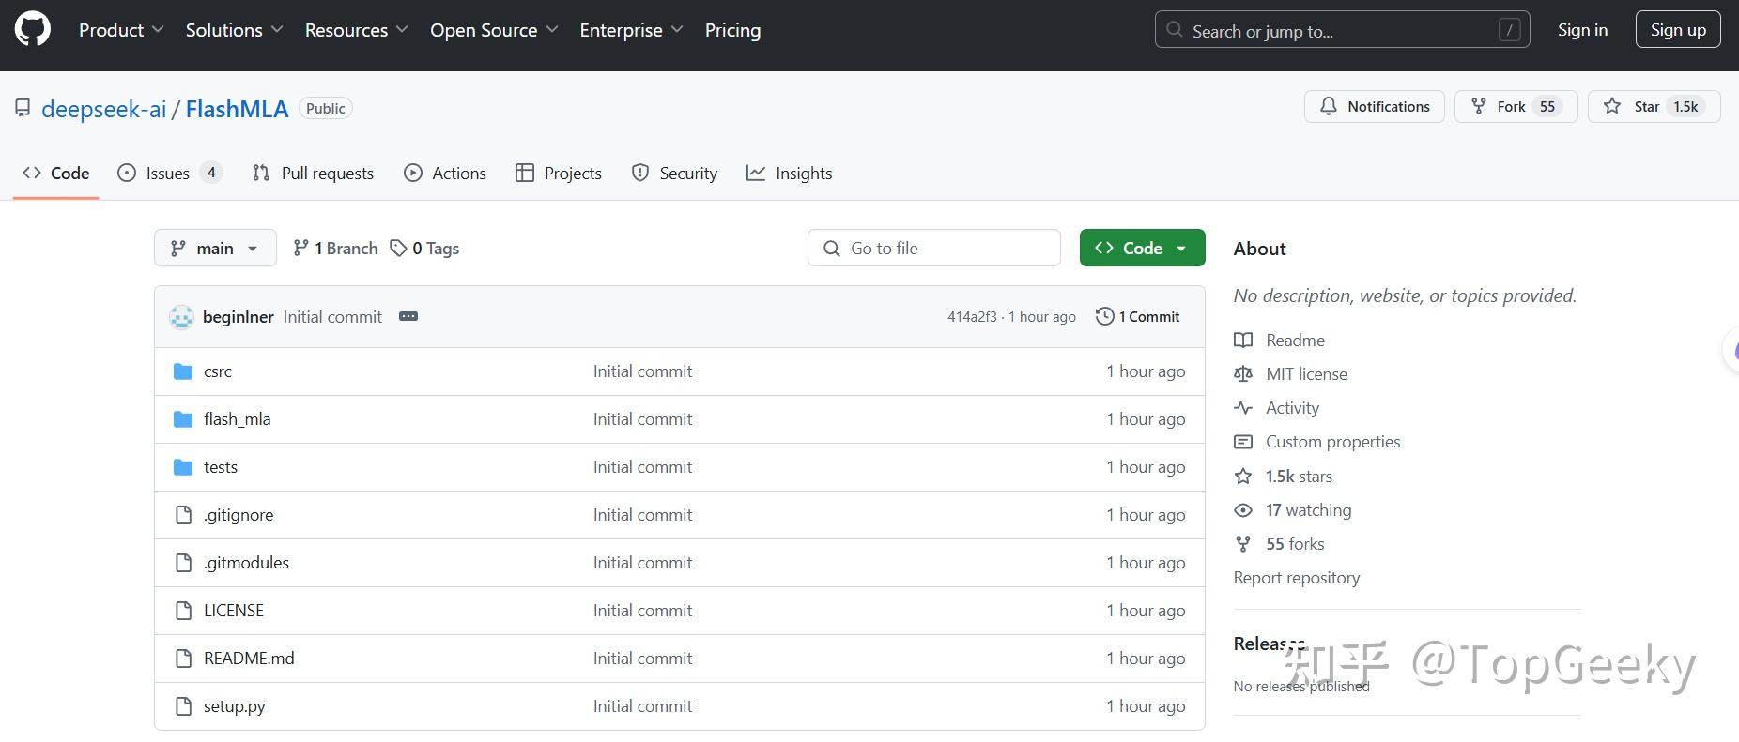Click the commit history clock icon

coord(1104,317)
